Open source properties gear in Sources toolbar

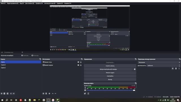pyautogui.click(x=49, y=93)
